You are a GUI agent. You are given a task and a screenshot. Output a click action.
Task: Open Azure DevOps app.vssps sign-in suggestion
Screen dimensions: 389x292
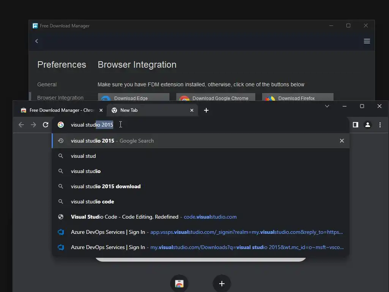point(201,232)
